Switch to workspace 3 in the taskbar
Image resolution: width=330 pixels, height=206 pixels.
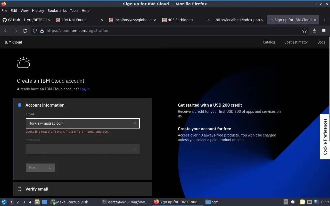24,202
